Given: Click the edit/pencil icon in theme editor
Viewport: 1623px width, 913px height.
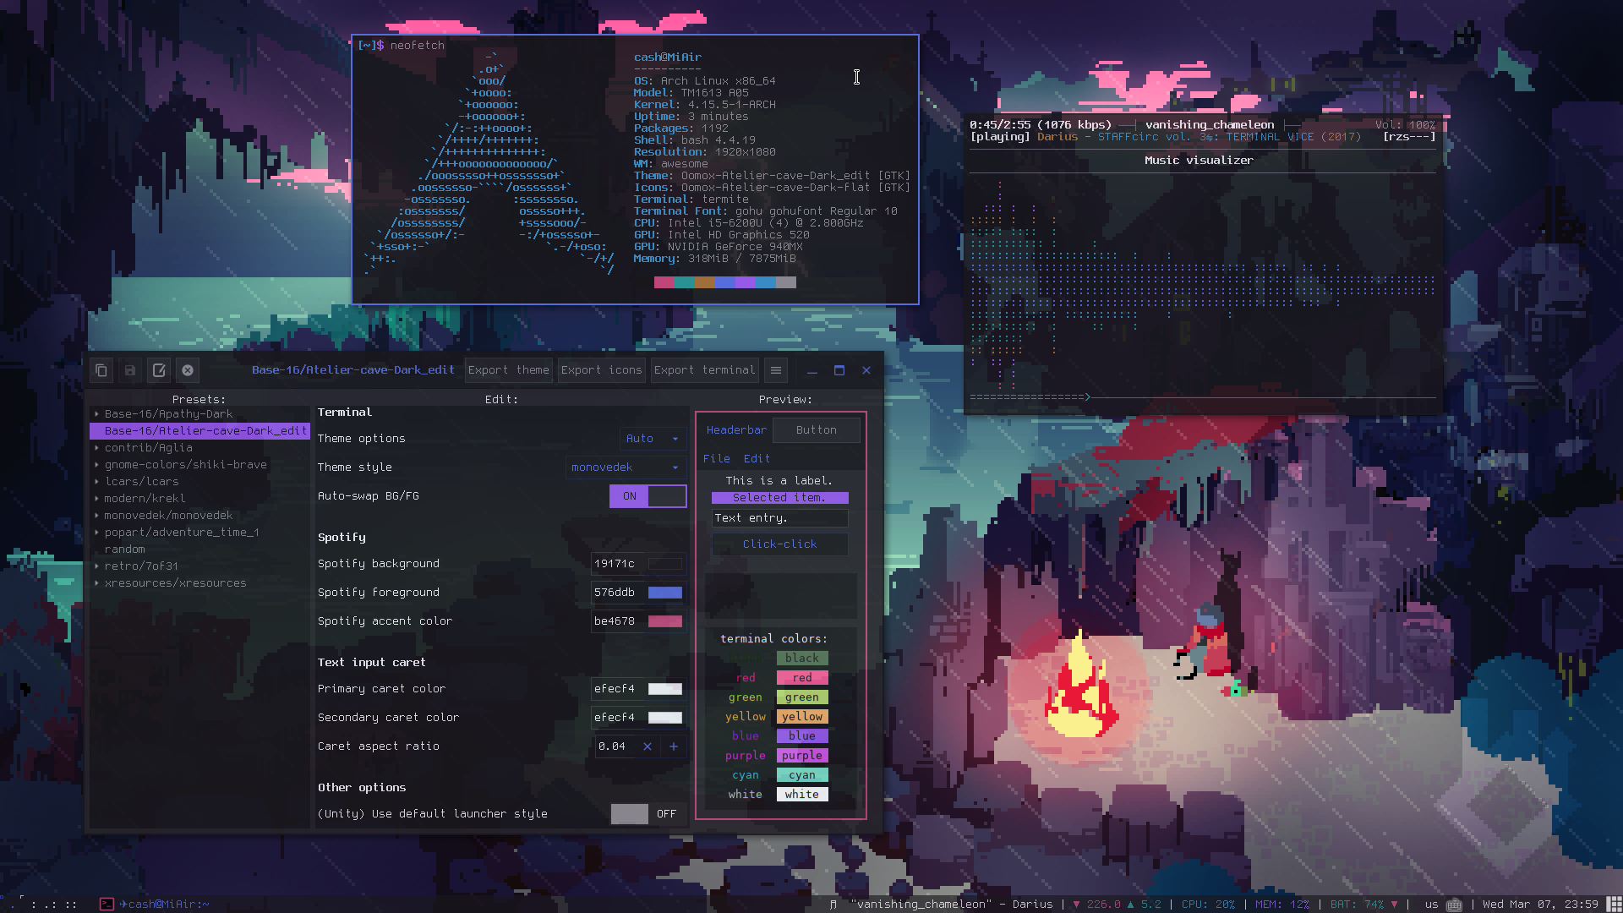Looking at the screenshot, I should coord(160,370).
